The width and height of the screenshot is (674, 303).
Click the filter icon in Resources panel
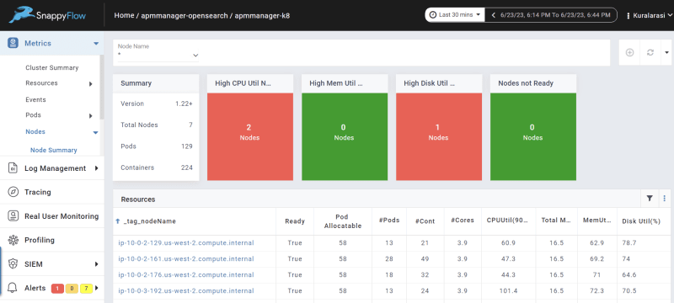(650, 199)
